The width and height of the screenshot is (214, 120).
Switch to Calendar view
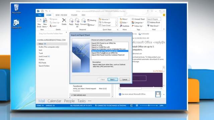(x=54, y=101)
